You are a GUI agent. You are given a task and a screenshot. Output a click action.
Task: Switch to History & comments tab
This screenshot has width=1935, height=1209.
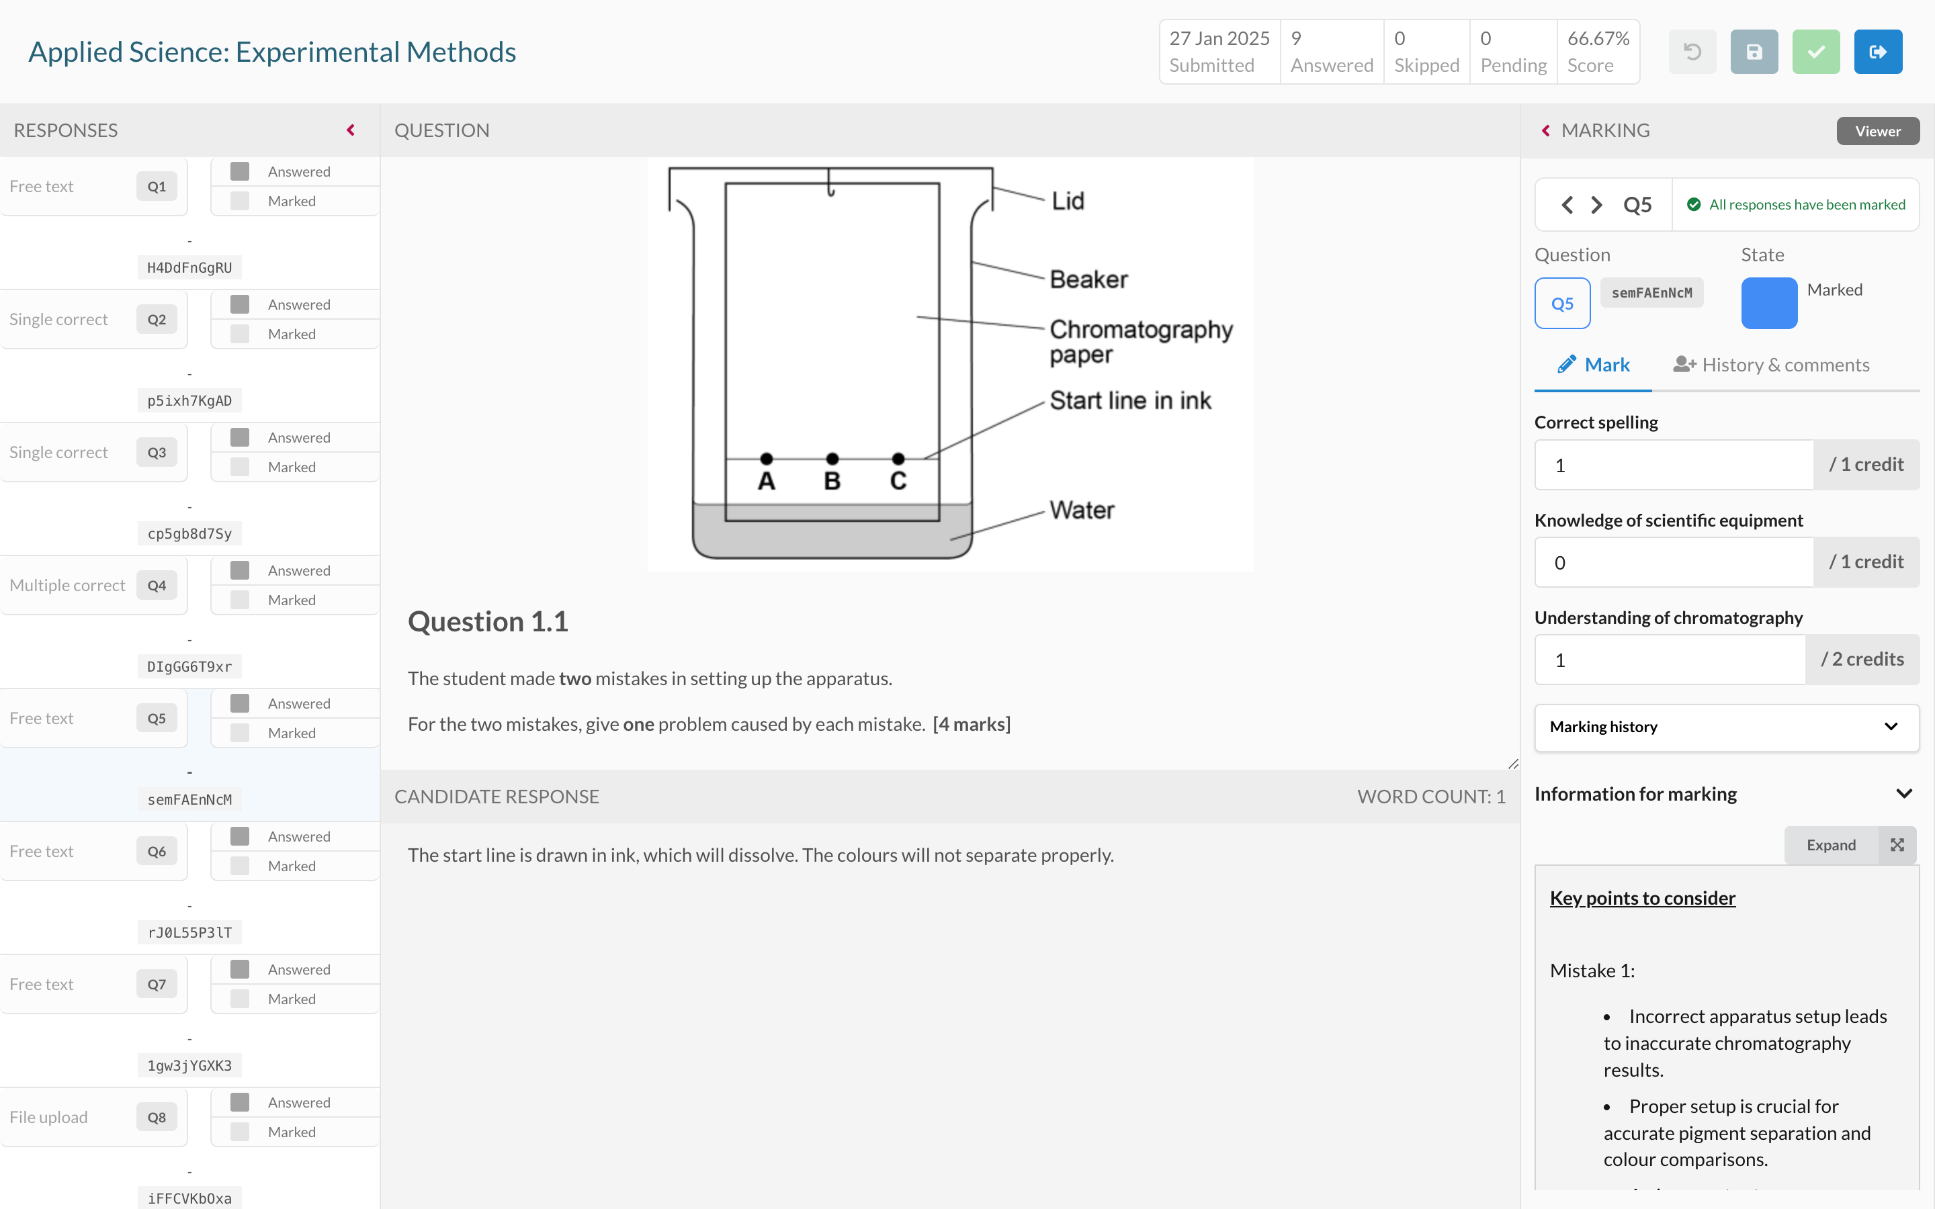(1771, 365)
